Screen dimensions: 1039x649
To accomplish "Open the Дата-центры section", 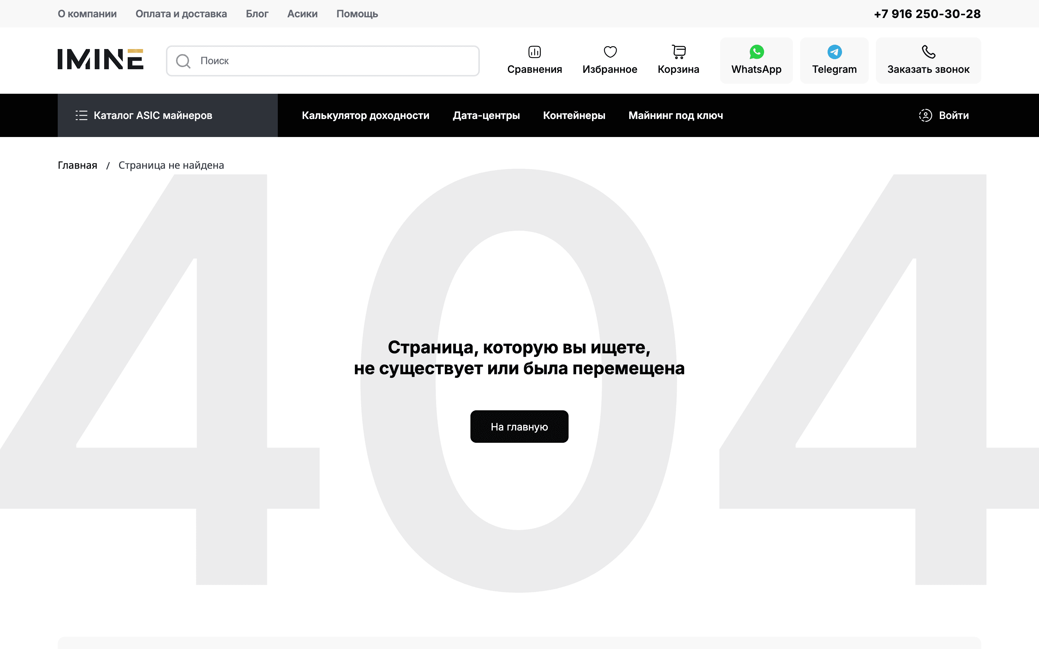I will 486,115.
